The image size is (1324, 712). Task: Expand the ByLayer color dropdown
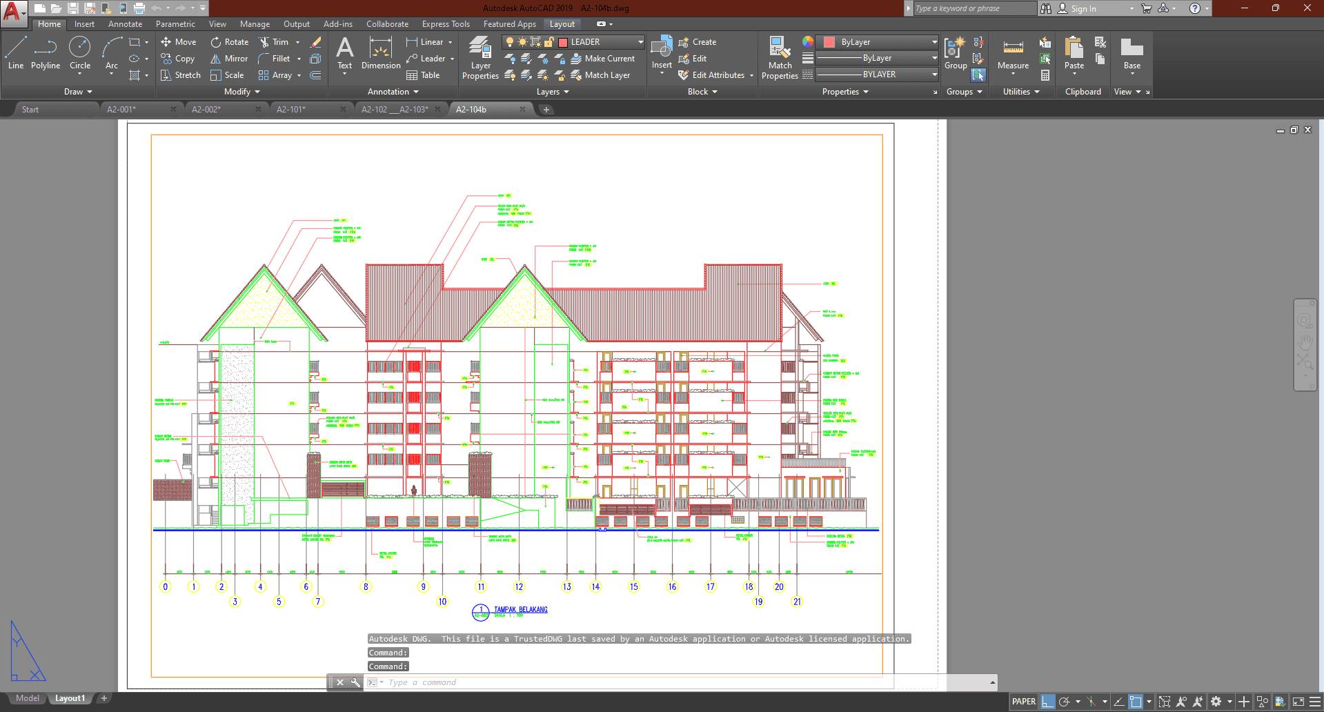point(934,42)
